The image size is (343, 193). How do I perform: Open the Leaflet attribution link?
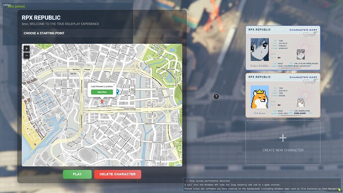click(x=178, y=165)
